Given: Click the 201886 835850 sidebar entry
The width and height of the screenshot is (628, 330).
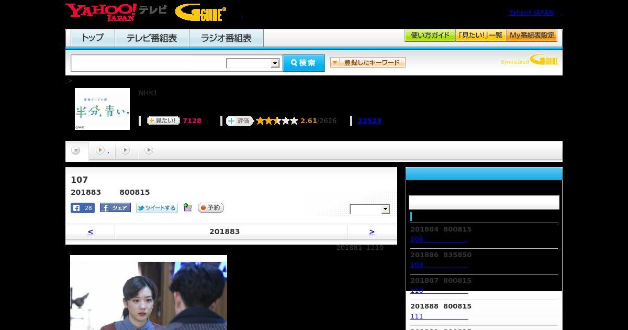Looking at the screenshot, I should click(441, 255).
